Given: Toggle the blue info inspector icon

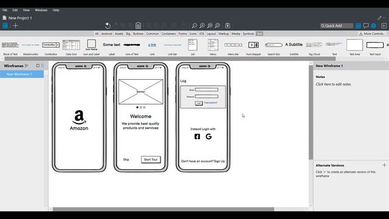Looking at the screenshot, I should coord(374,26).
